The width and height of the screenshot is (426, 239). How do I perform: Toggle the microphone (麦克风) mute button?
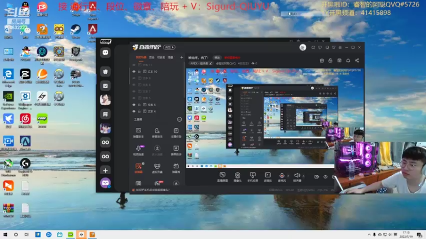pos(282,177)
